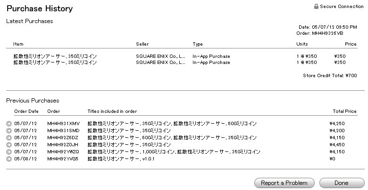Click the Seller column header
This screenshot has width=368, height=190.
tap(142, 44)
